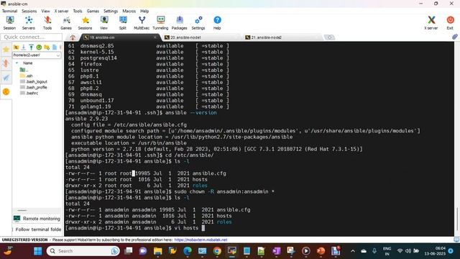Select the .. parent folder entry
Image resolution: width=460 pixels, height=259 pixels.
(x=24, y=70)
